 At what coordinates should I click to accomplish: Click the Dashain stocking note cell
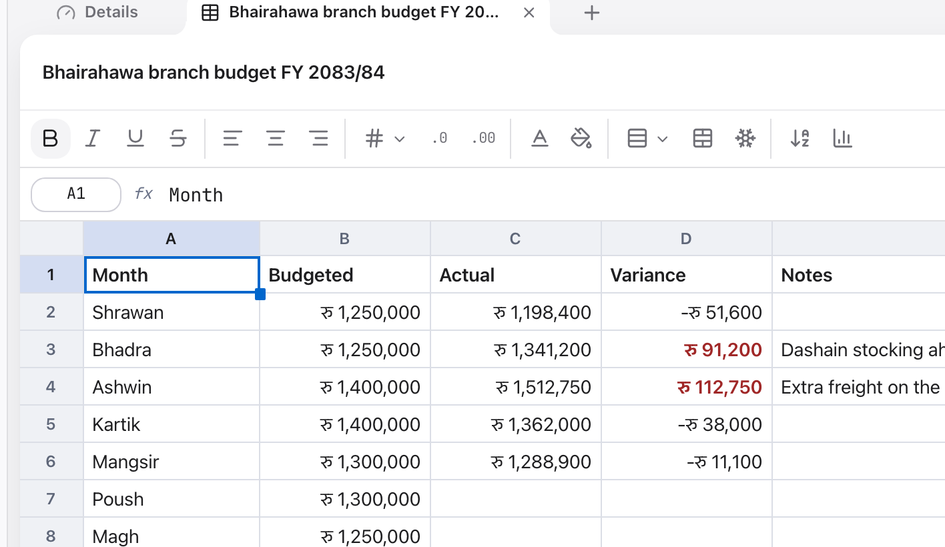point(859,350)
